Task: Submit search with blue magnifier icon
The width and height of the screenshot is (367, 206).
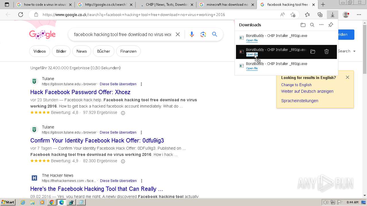Action: click(214, 34)
